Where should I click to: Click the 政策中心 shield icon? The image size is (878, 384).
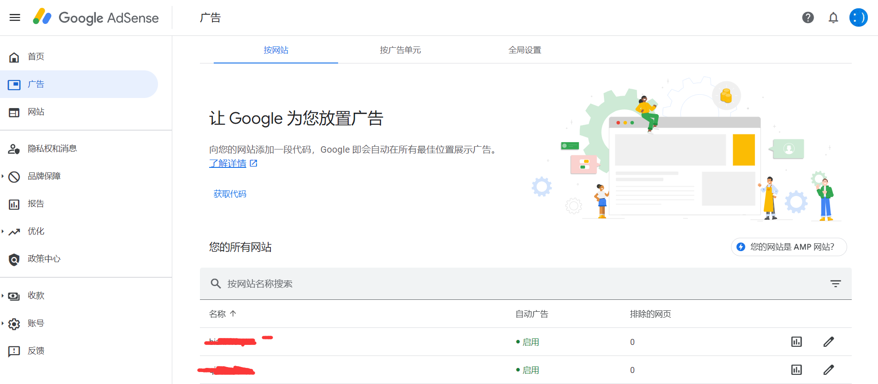pyautogui.click(x=14, y=259)
